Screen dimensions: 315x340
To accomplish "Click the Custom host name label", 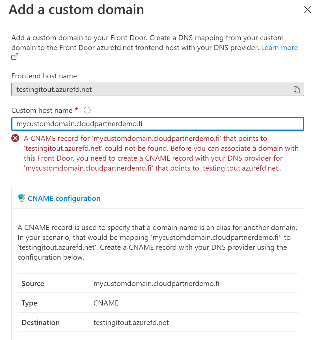I will pyautogui.click(x=42, y=110).
